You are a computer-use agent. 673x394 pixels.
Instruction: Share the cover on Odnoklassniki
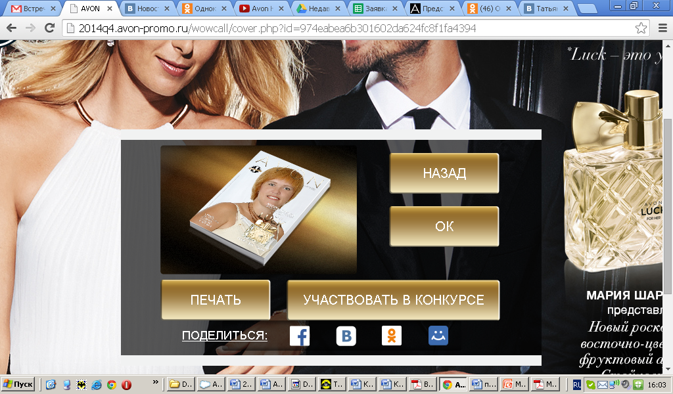point(392,336)
